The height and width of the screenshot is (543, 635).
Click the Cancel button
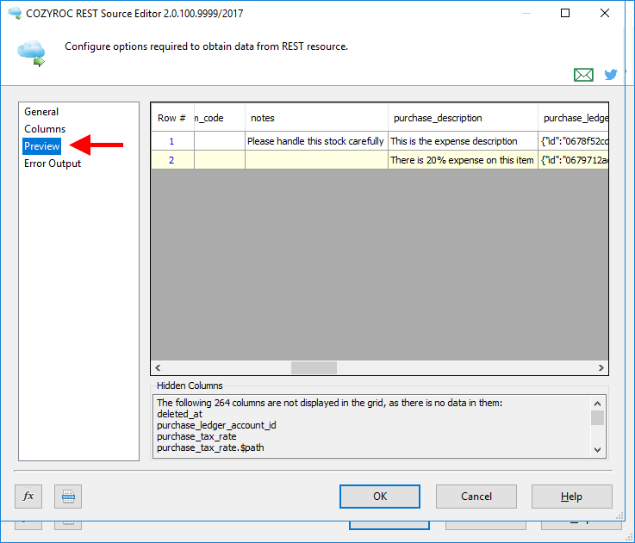click(476, 497)
